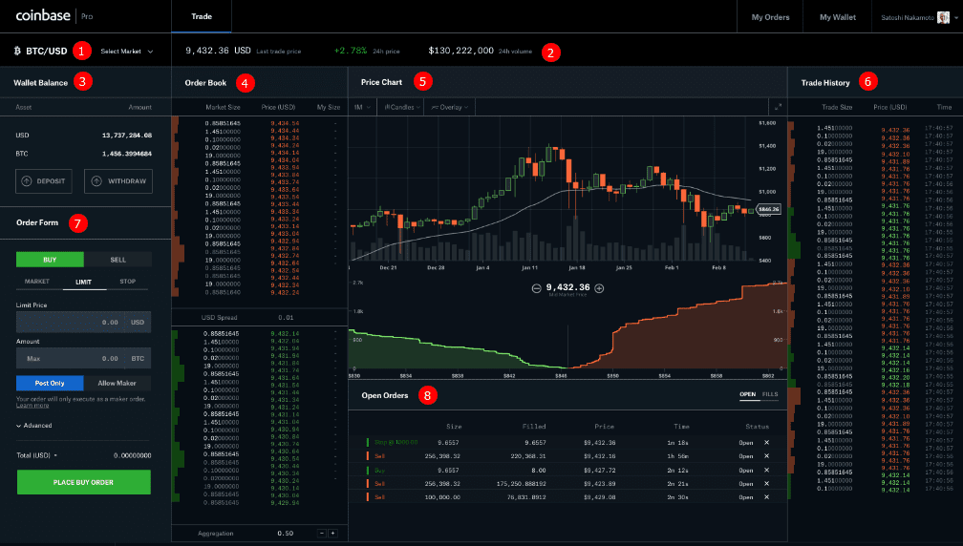
Task: Click the Bitcoin icon beside BTC/USD
Action: [x=18, y=50]
